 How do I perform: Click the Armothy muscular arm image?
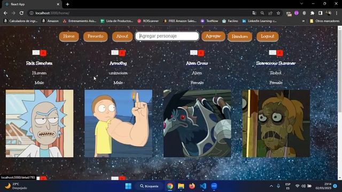[x=119, y=123]
